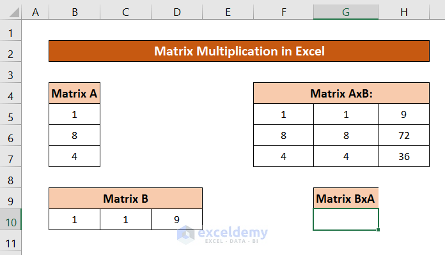Select column D header
Viewport: 445px width, 255px height.
176,10
